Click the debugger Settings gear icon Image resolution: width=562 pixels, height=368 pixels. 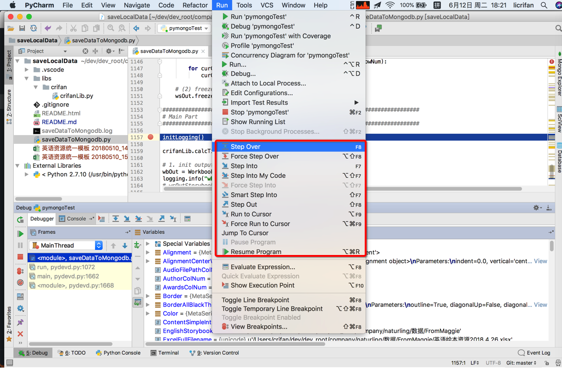pyautogui.click(x=19, y=309)
